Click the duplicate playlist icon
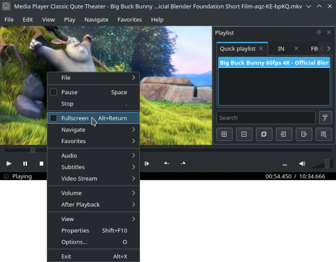This screenshot has height=262, width=336. [264, 134]
